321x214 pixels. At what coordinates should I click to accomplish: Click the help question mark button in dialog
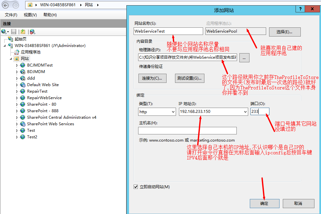click(300, 9)
